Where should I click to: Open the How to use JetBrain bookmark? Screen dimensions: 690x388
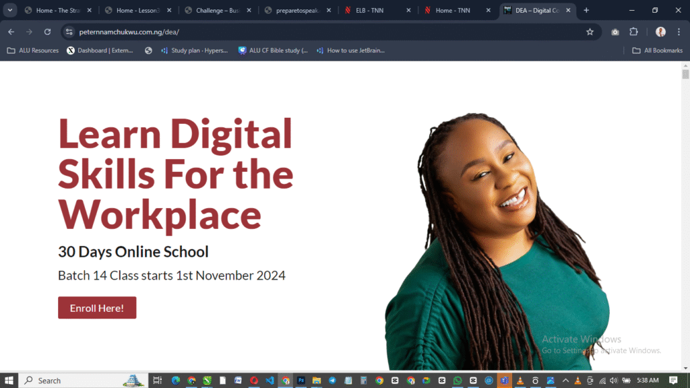click(350, 51)
